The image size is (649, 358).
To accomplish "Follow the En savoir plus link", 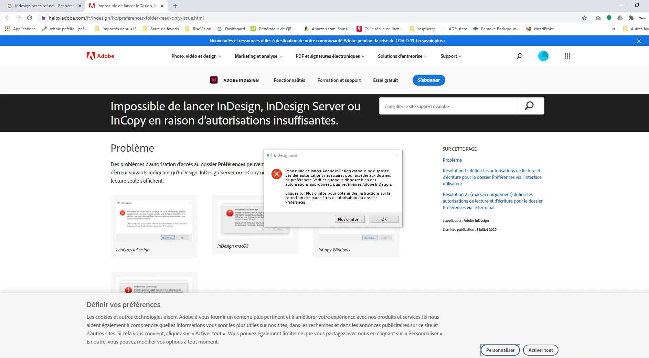I will pos(430,41).
